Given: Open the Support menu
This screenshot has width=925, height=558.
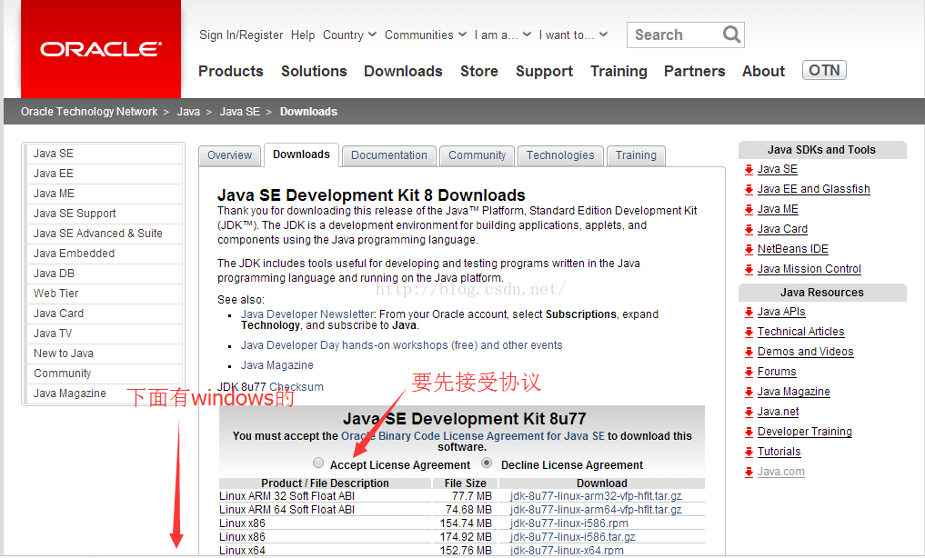Looking at the screenshot, I should coord(544,71).
